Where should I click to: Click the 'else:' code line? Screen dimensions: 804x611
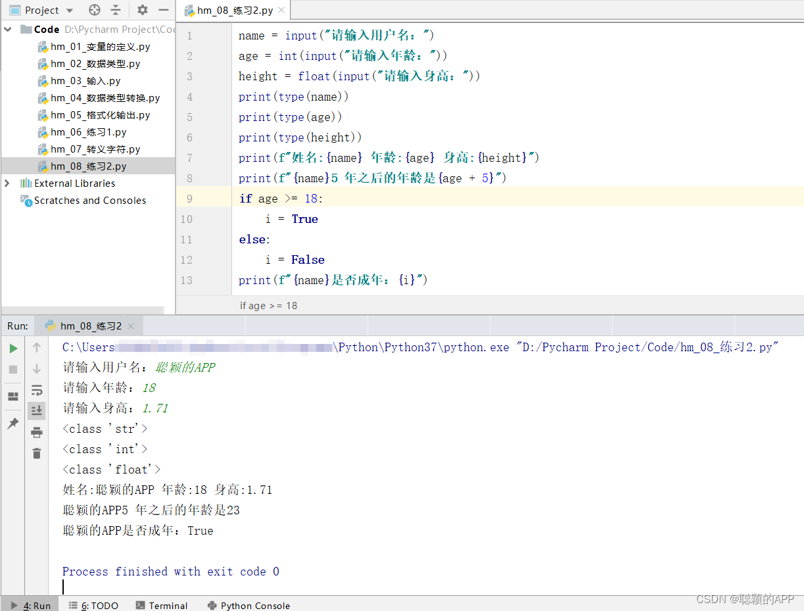click(254, 239)
